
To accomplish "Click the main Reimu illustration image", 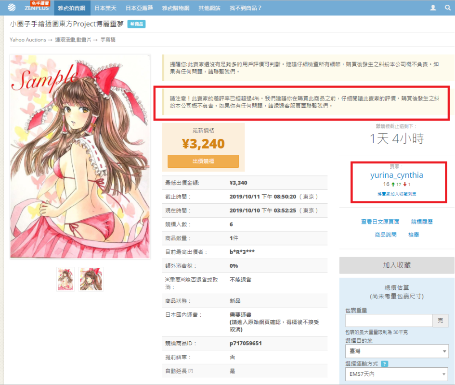I will click(80, 156).
